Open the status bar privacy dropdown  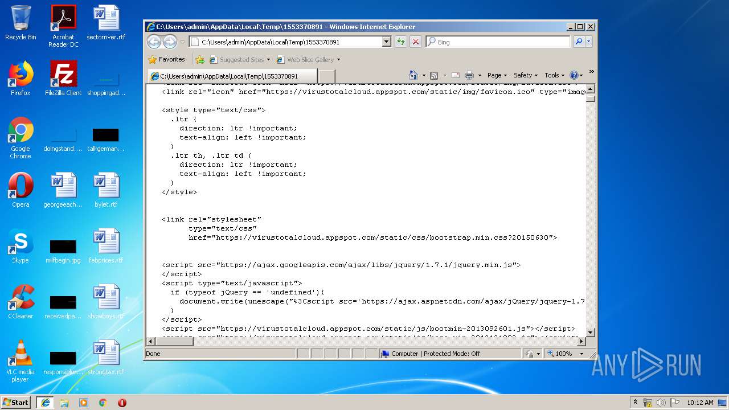pos(532,354)
